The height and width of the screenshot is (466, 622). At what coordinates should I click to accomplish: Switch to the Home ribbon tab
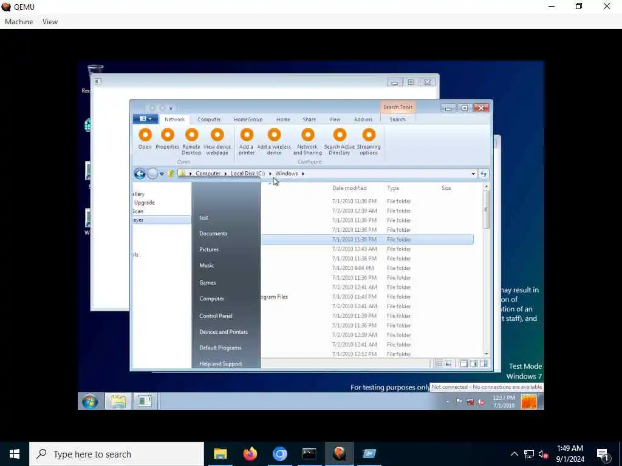[x=283, y=120]
